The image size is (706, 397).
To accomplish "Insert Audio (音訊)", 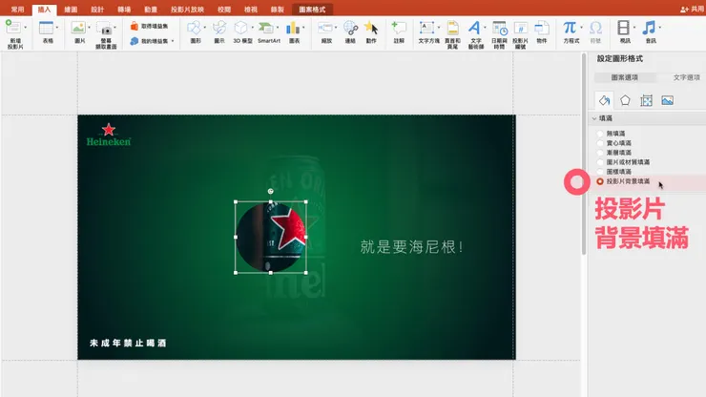I will [650, 32].
